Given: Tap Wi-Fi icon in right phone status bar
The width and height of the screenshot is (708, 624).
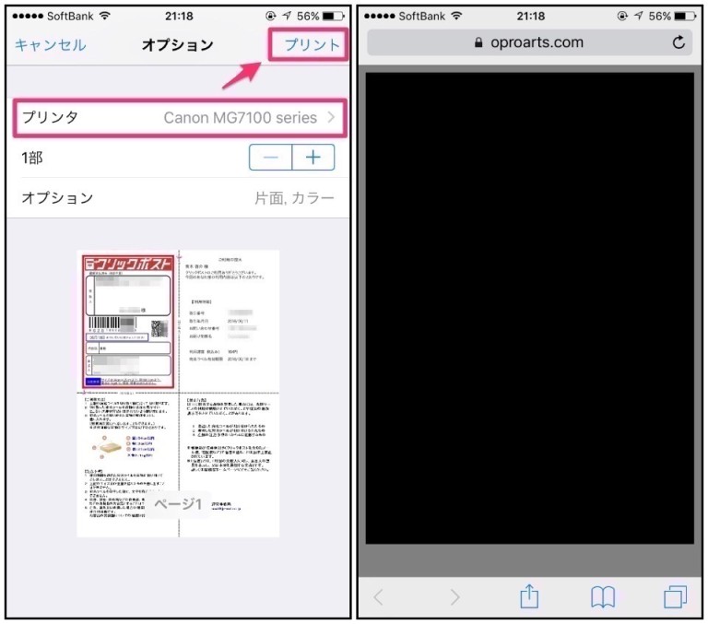Looking at the screenshot, I should [x=456, y=16].
